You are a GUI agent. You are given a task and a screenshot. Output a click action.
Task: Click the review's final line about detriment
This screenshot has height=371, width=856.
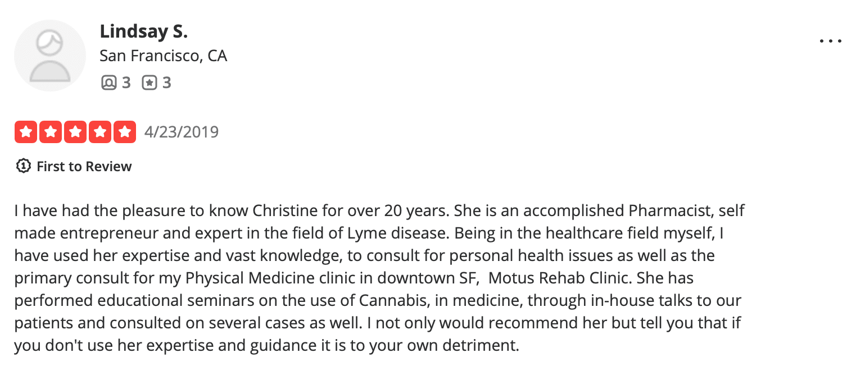coord(266,345)
